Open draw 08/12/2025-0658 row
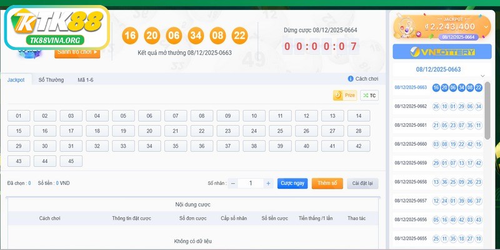This screenshot has width=500, height=250. coord(438,182)
